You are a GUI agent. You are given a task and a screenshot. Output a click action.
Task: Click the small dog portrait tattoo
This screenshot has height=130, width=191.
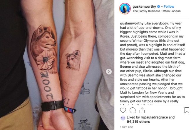[x=73, y=60]
